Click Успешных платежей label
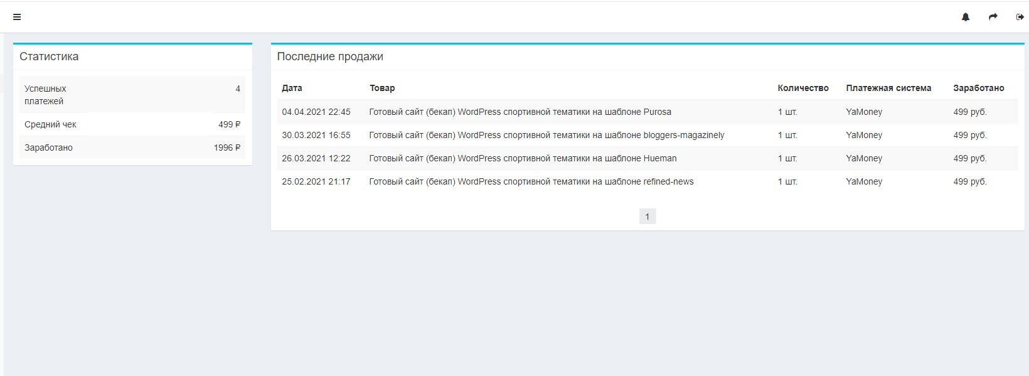1029x376 pixels. pos(45,95)
